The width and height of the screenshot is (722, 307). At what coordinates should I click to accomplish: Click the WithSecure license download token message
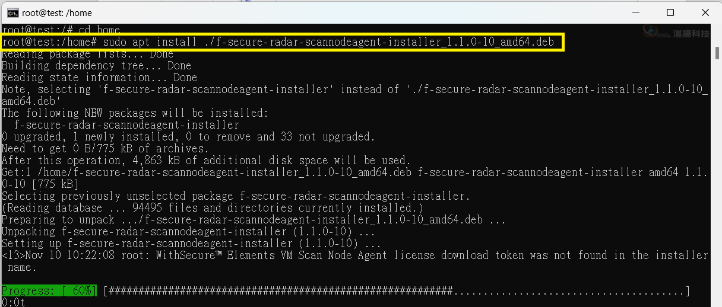pos(355,261)
